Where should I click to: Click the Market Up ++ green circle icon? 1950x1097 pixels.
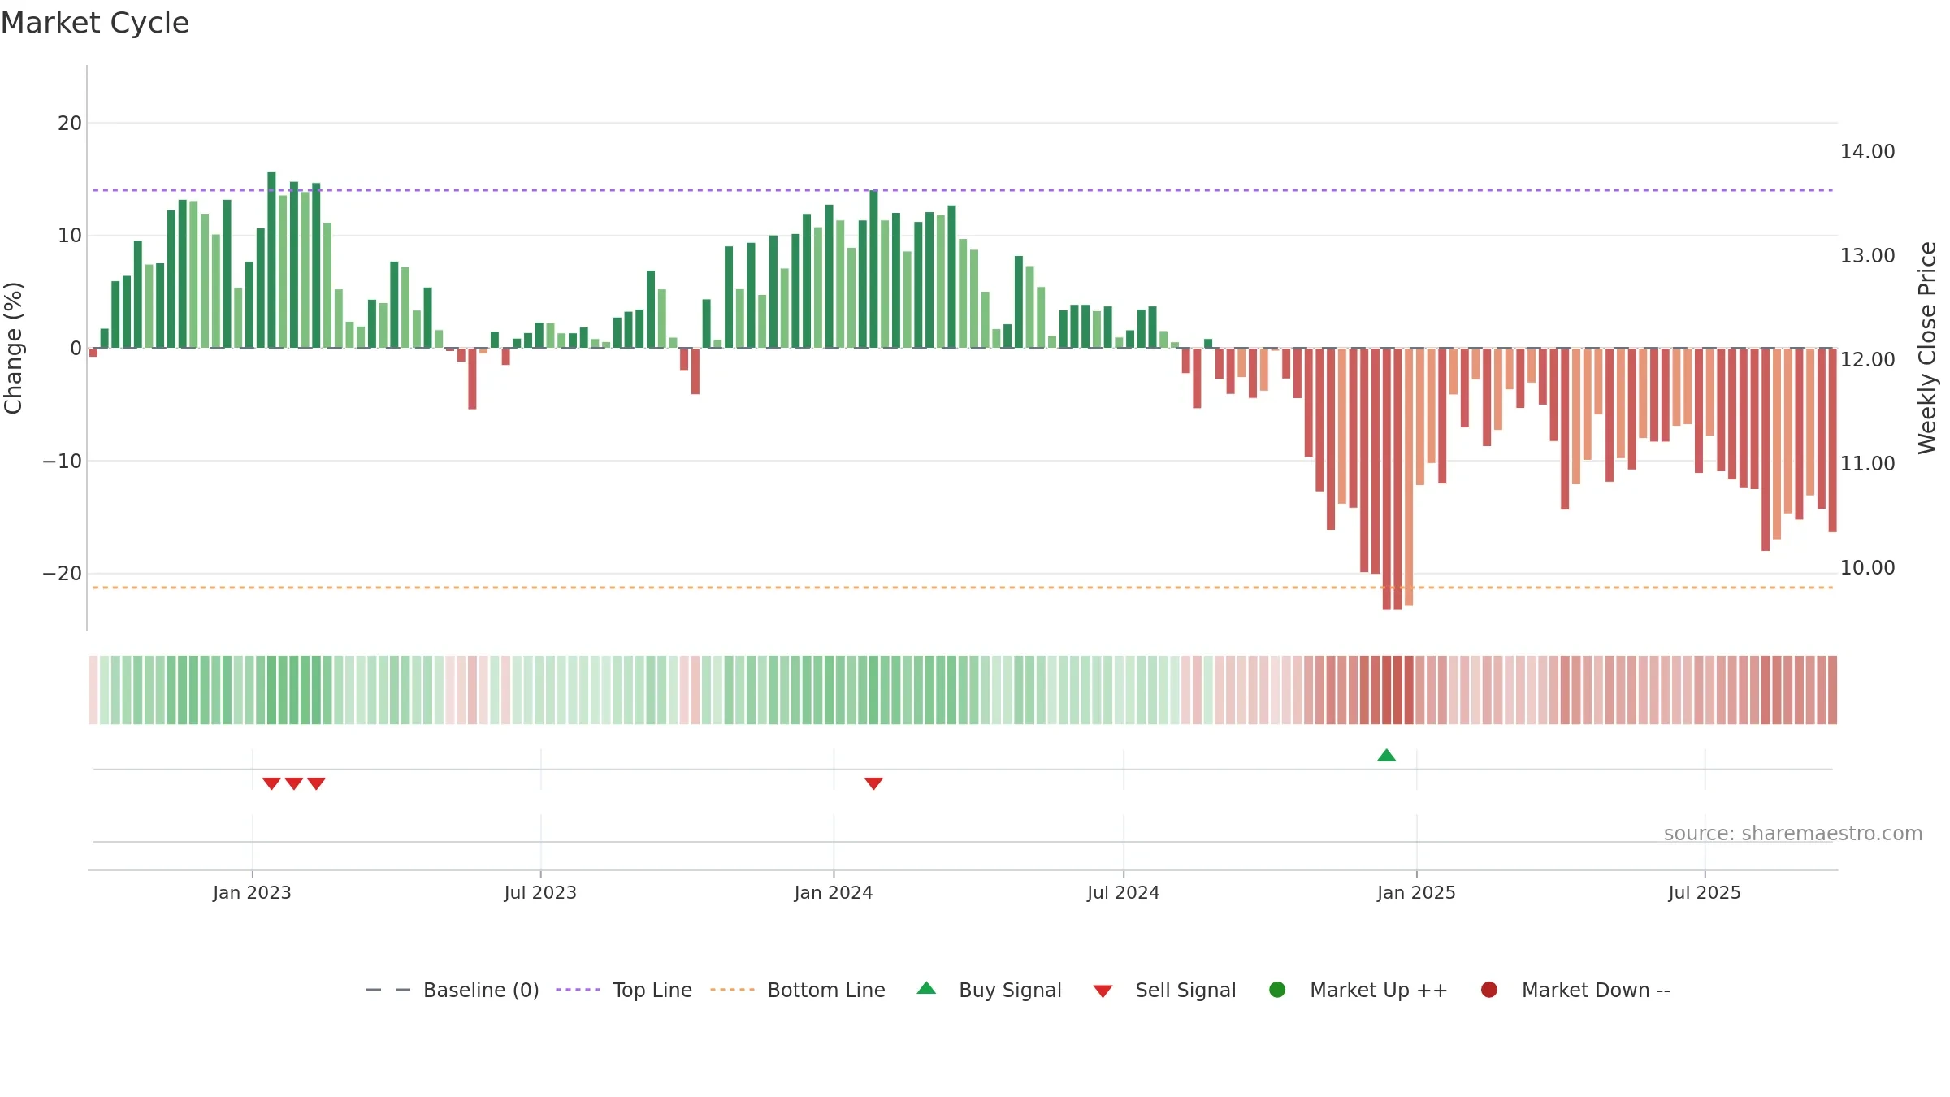[x=1277, y=990]
